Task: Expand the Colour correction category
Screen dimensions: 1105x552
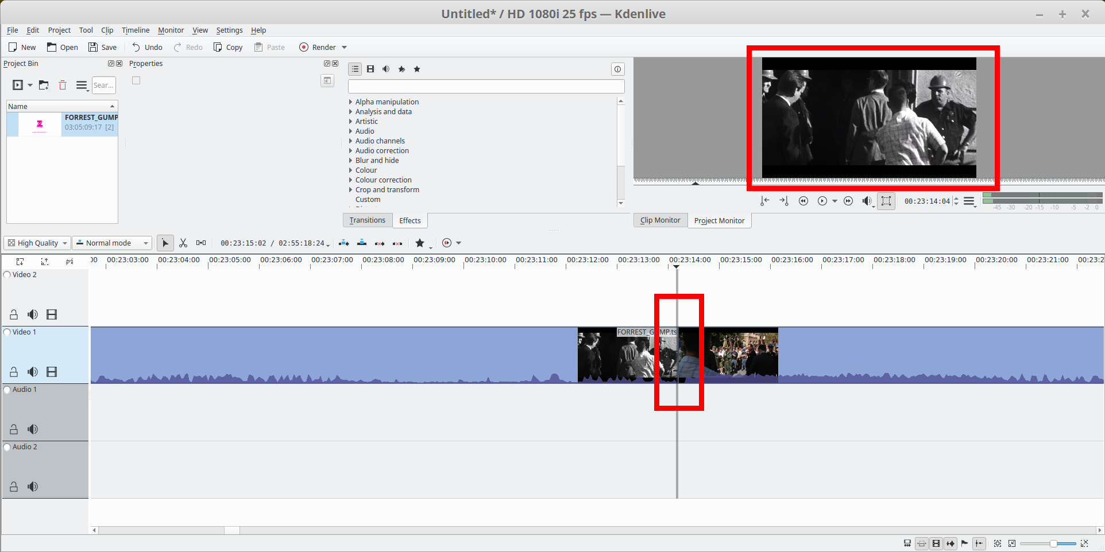Action: pos(350,180)
